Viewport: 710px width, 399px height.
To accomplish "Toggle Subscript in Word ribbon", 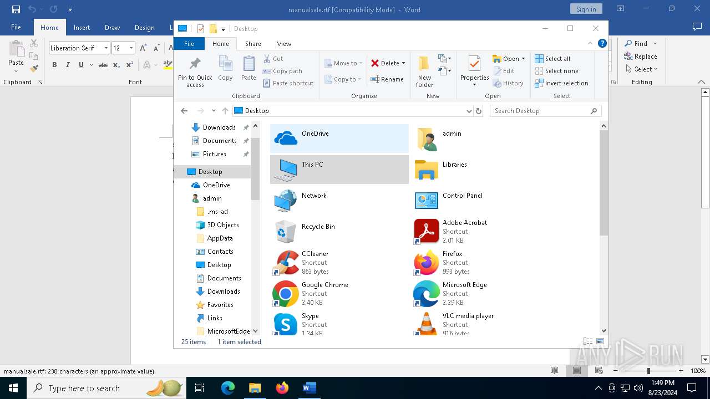I will point(116,65).
